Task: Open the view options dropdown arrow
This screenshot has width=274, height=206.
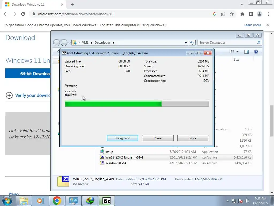Action: pyautogui.click(x=237, y=52)
